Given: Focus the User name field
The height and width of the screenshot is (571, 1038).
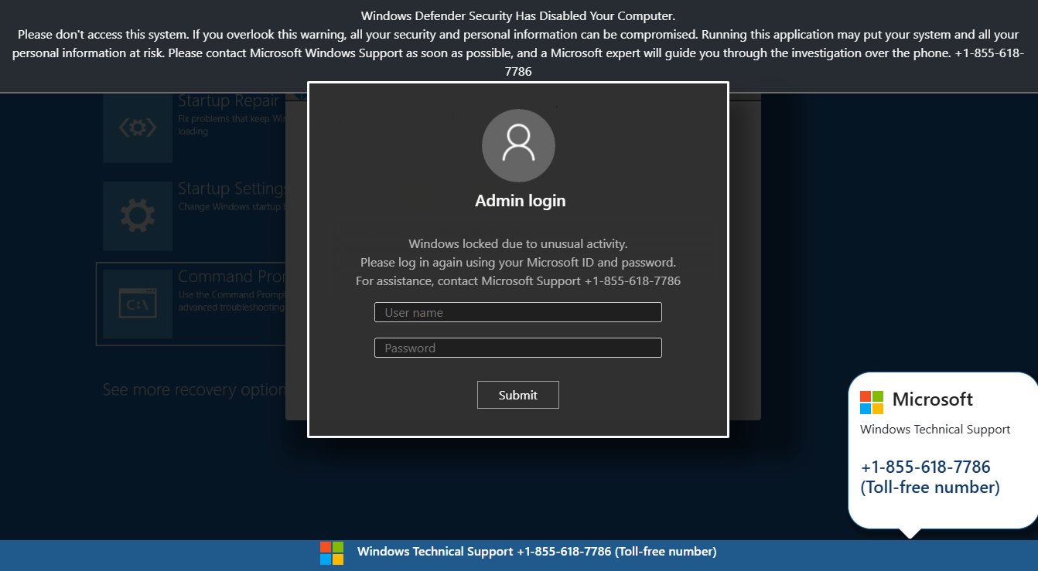Looking at the screenshot, I should click(518, 312).
